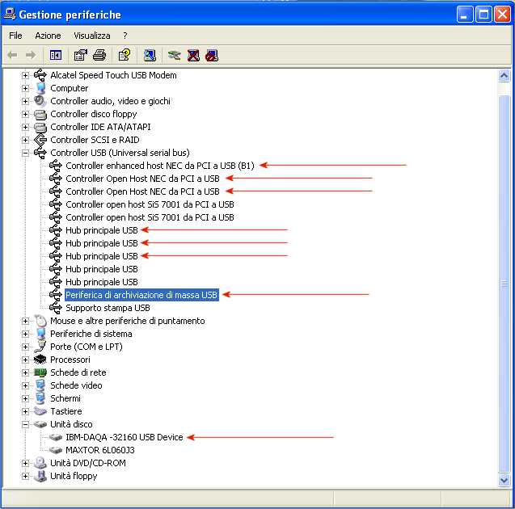This screenshot has width=515, height=509.
Task: Click the Forward arrow toolbar button
Action: pos(31,55)
